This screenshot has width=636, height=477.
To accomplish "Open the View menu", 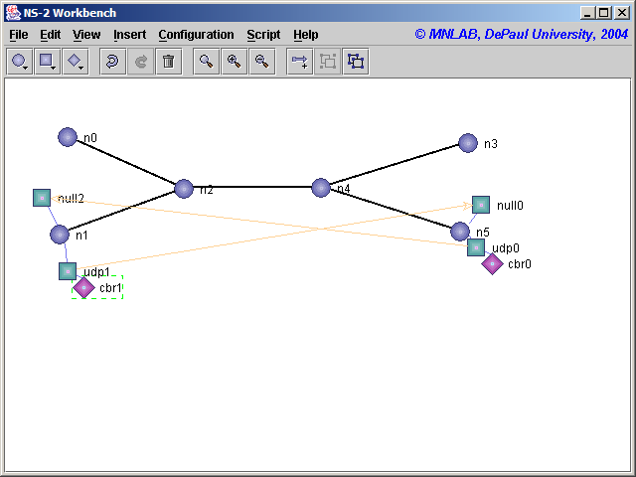I will (x=86, y=35).
